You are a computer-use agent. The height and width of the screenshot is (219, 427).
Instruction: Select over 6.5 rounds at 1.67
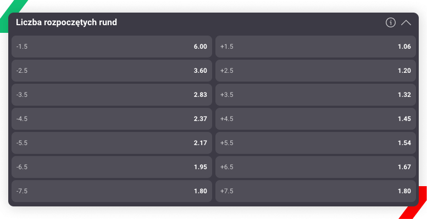click(x=315, y=167)
